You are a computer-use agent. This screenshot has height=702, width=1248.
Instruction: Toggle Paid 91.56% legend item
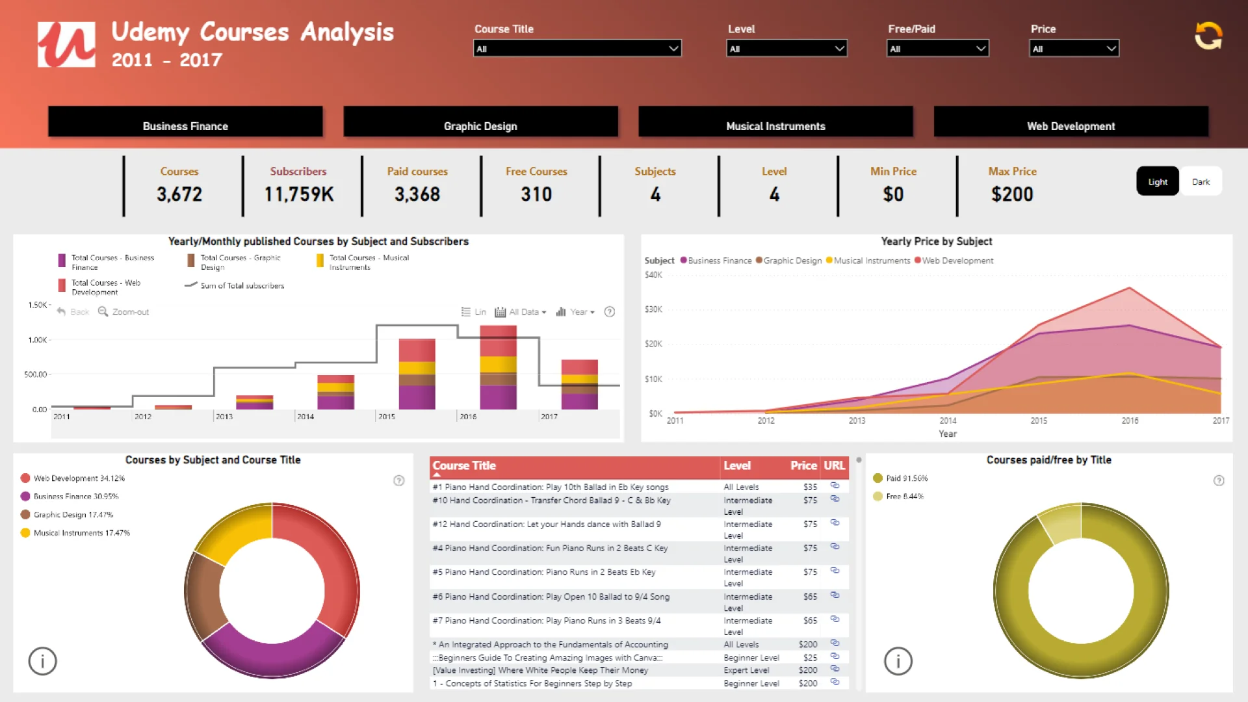pos(900,478)
